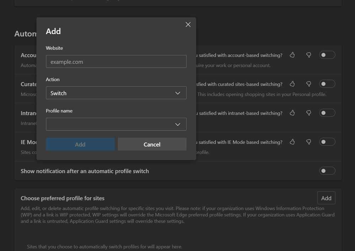Click thumbs down for intranet-based switching

click(308, 113)
